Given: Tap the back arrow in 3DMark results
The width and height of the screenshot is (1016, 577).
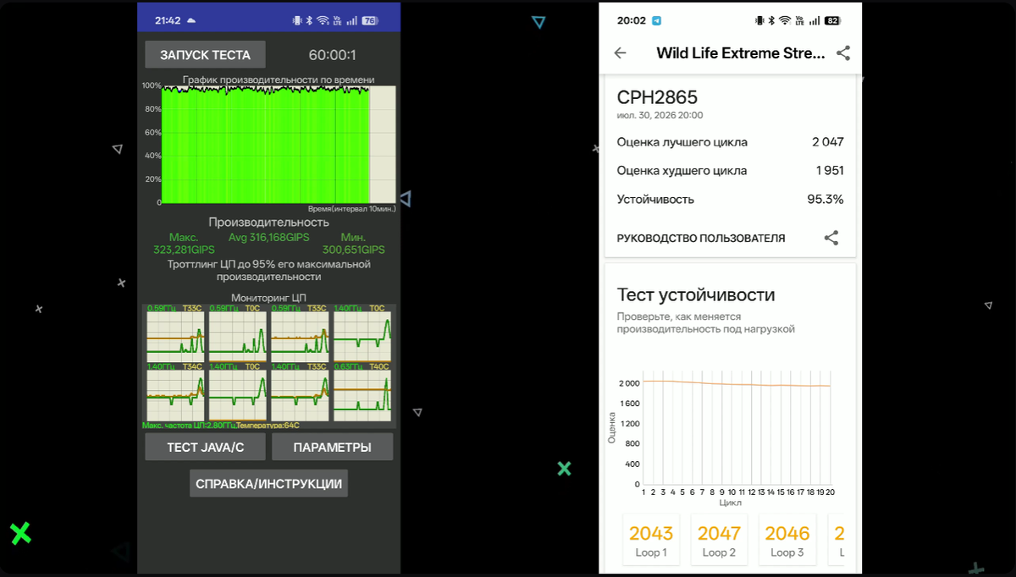Looking at the screenshot, I should 620,53.
